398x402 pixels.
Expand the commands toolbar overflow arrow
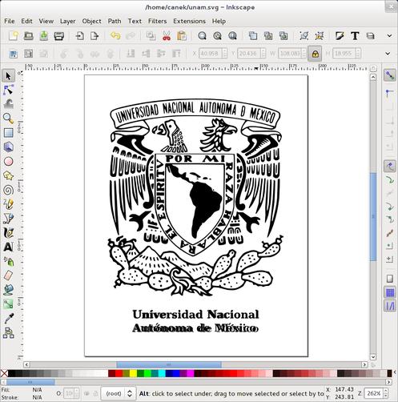389,35
